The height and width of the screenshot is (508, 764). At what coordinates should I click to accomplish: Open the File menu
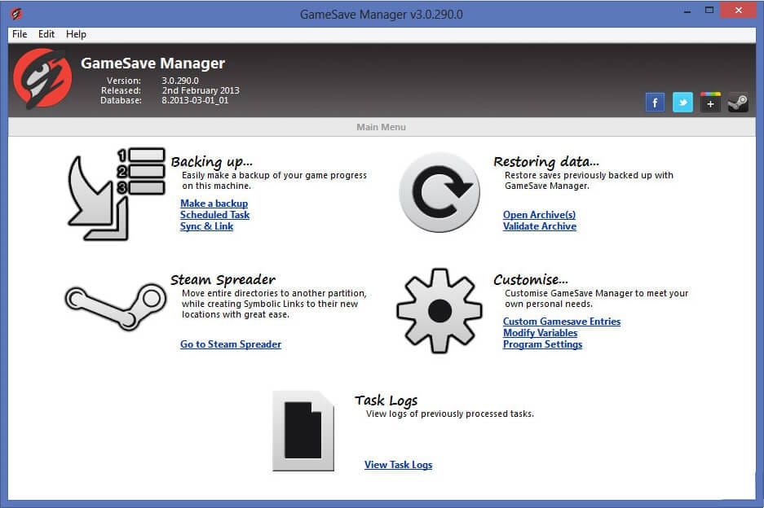point(19,34)
